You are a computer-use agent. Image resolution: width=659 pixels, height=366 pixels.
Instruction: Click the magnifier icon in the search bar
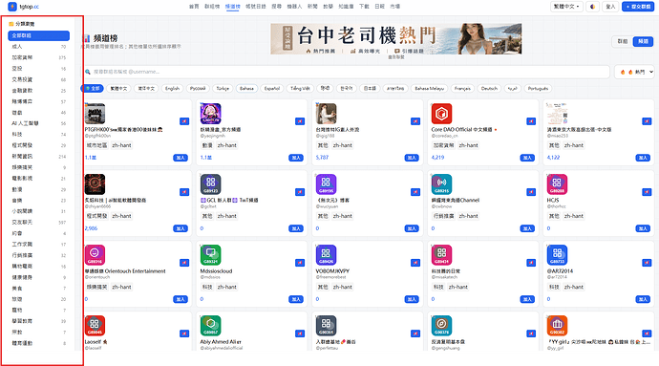click(88, 72)
